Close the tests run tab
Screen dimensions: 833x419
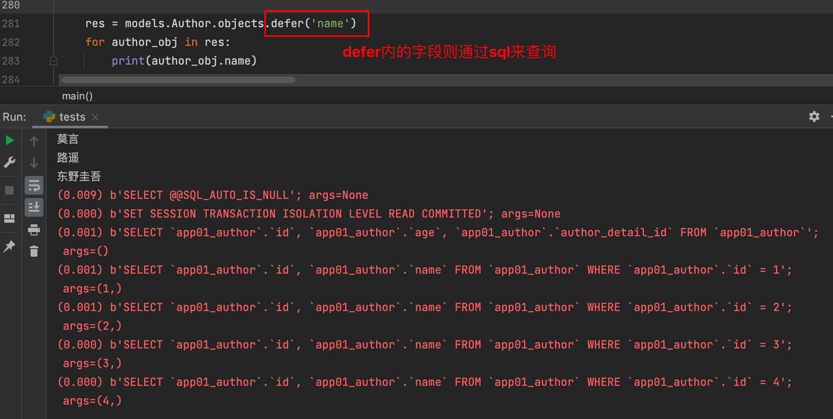tap(95, 117)
